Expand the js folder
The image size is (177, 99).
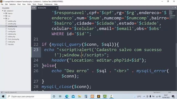4,18
